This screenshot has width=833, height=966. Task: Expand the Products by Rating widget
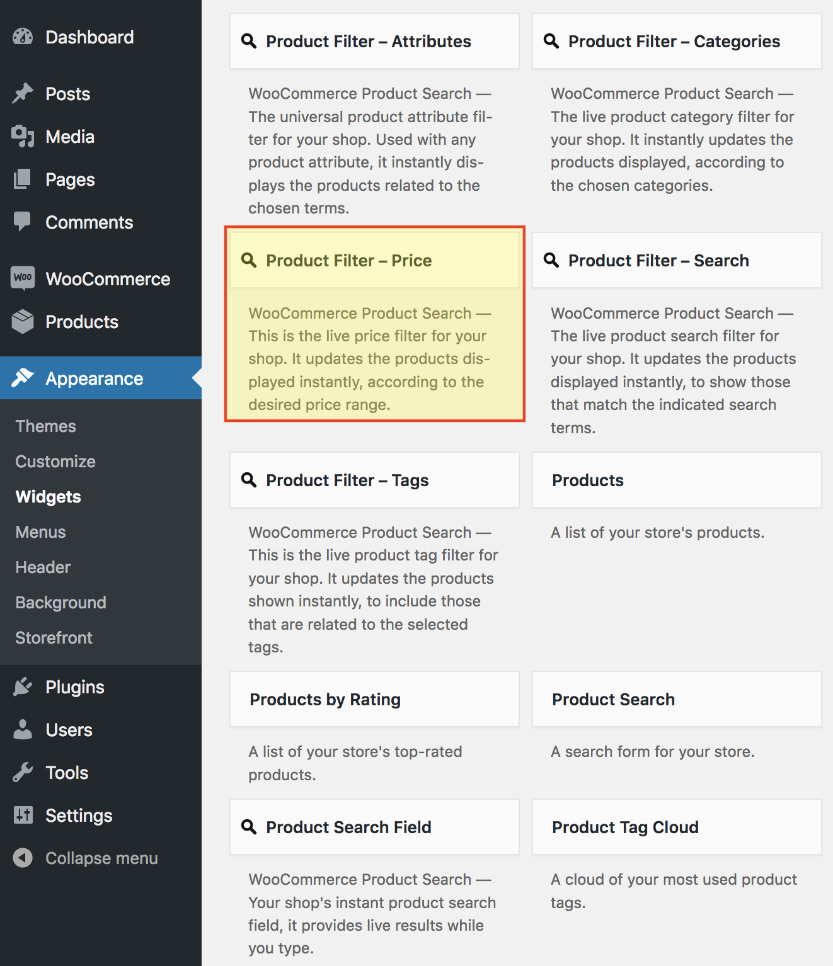click(374, 699)
